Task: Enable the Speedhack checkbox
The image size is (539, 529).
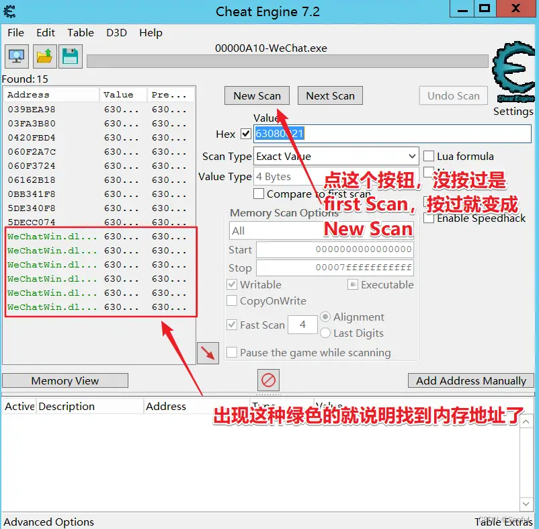Action: [429, 218]
